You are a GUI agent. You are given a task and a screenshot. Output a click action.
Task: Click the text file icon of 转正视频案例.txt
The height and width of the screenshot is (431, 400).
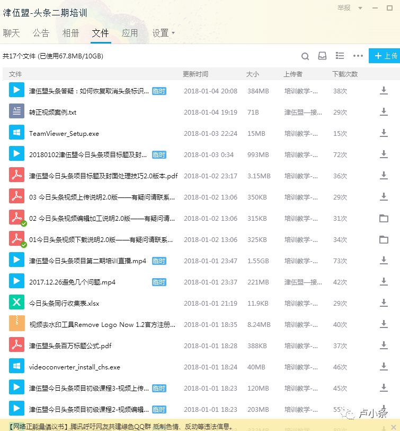16,111
